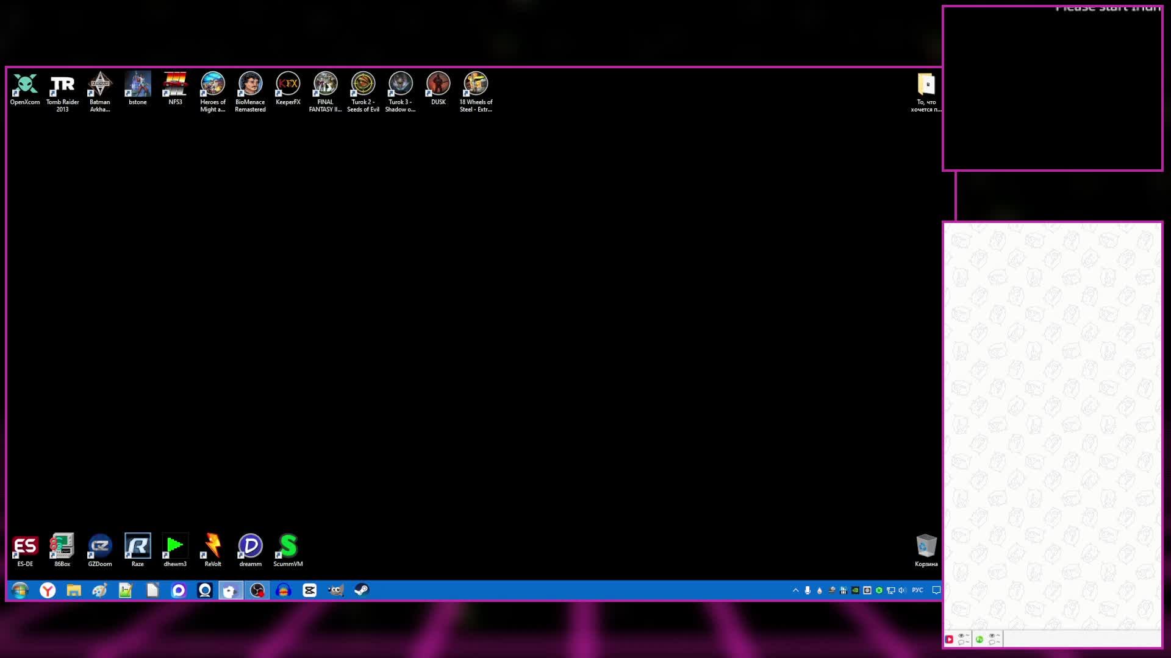Image resolution: width=1171 pixels, height=658 pixels.
Task: Open the volume speaker tray icon
Action: (902, 590)
